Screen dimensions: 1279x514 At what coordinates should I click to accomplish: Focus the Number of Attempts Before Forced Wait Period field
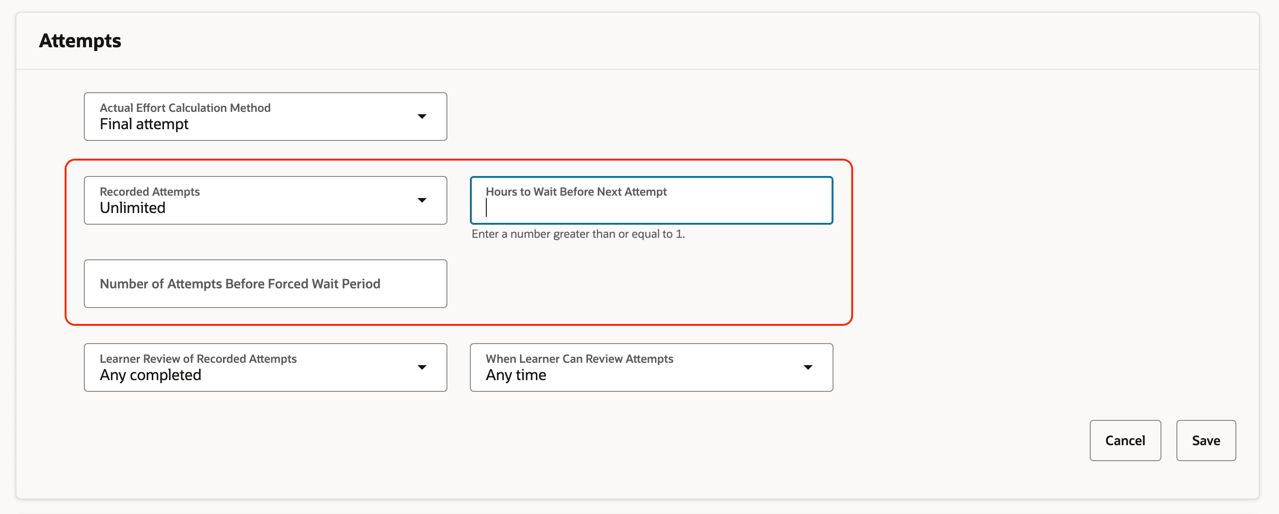265,284
